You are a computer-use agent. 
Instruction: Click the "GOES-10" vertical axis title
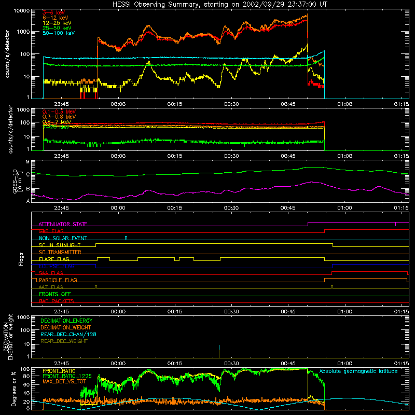[x=15, y=181]
